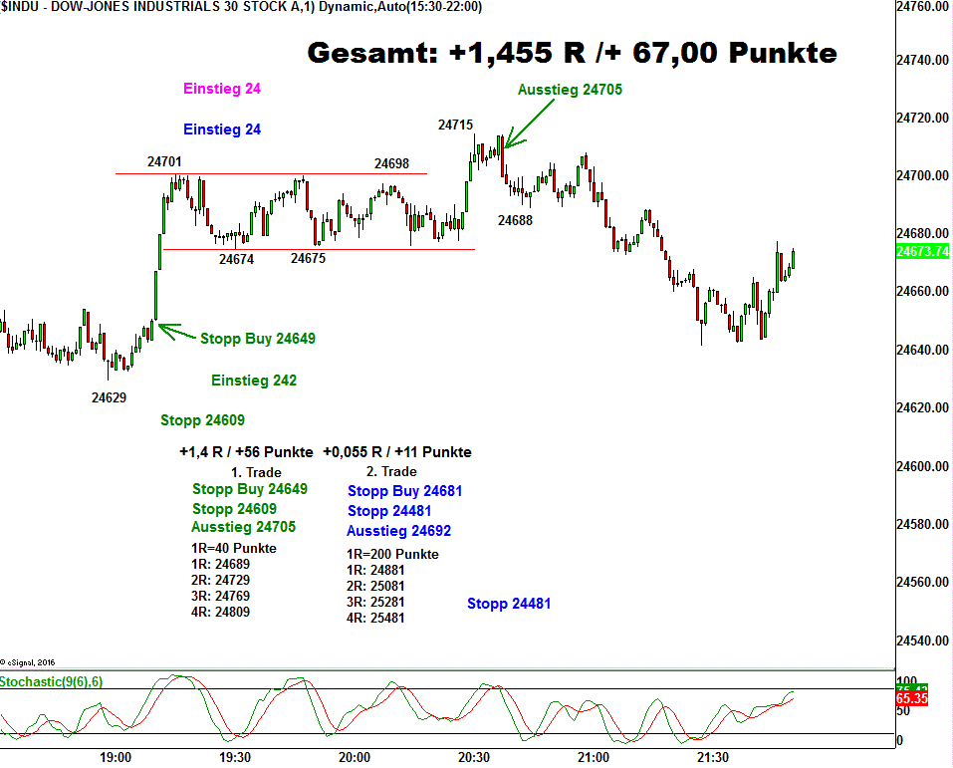Viewport: 953px width, 768px height.
Task: Click the upper red resistance line
Action: (269, 173)
